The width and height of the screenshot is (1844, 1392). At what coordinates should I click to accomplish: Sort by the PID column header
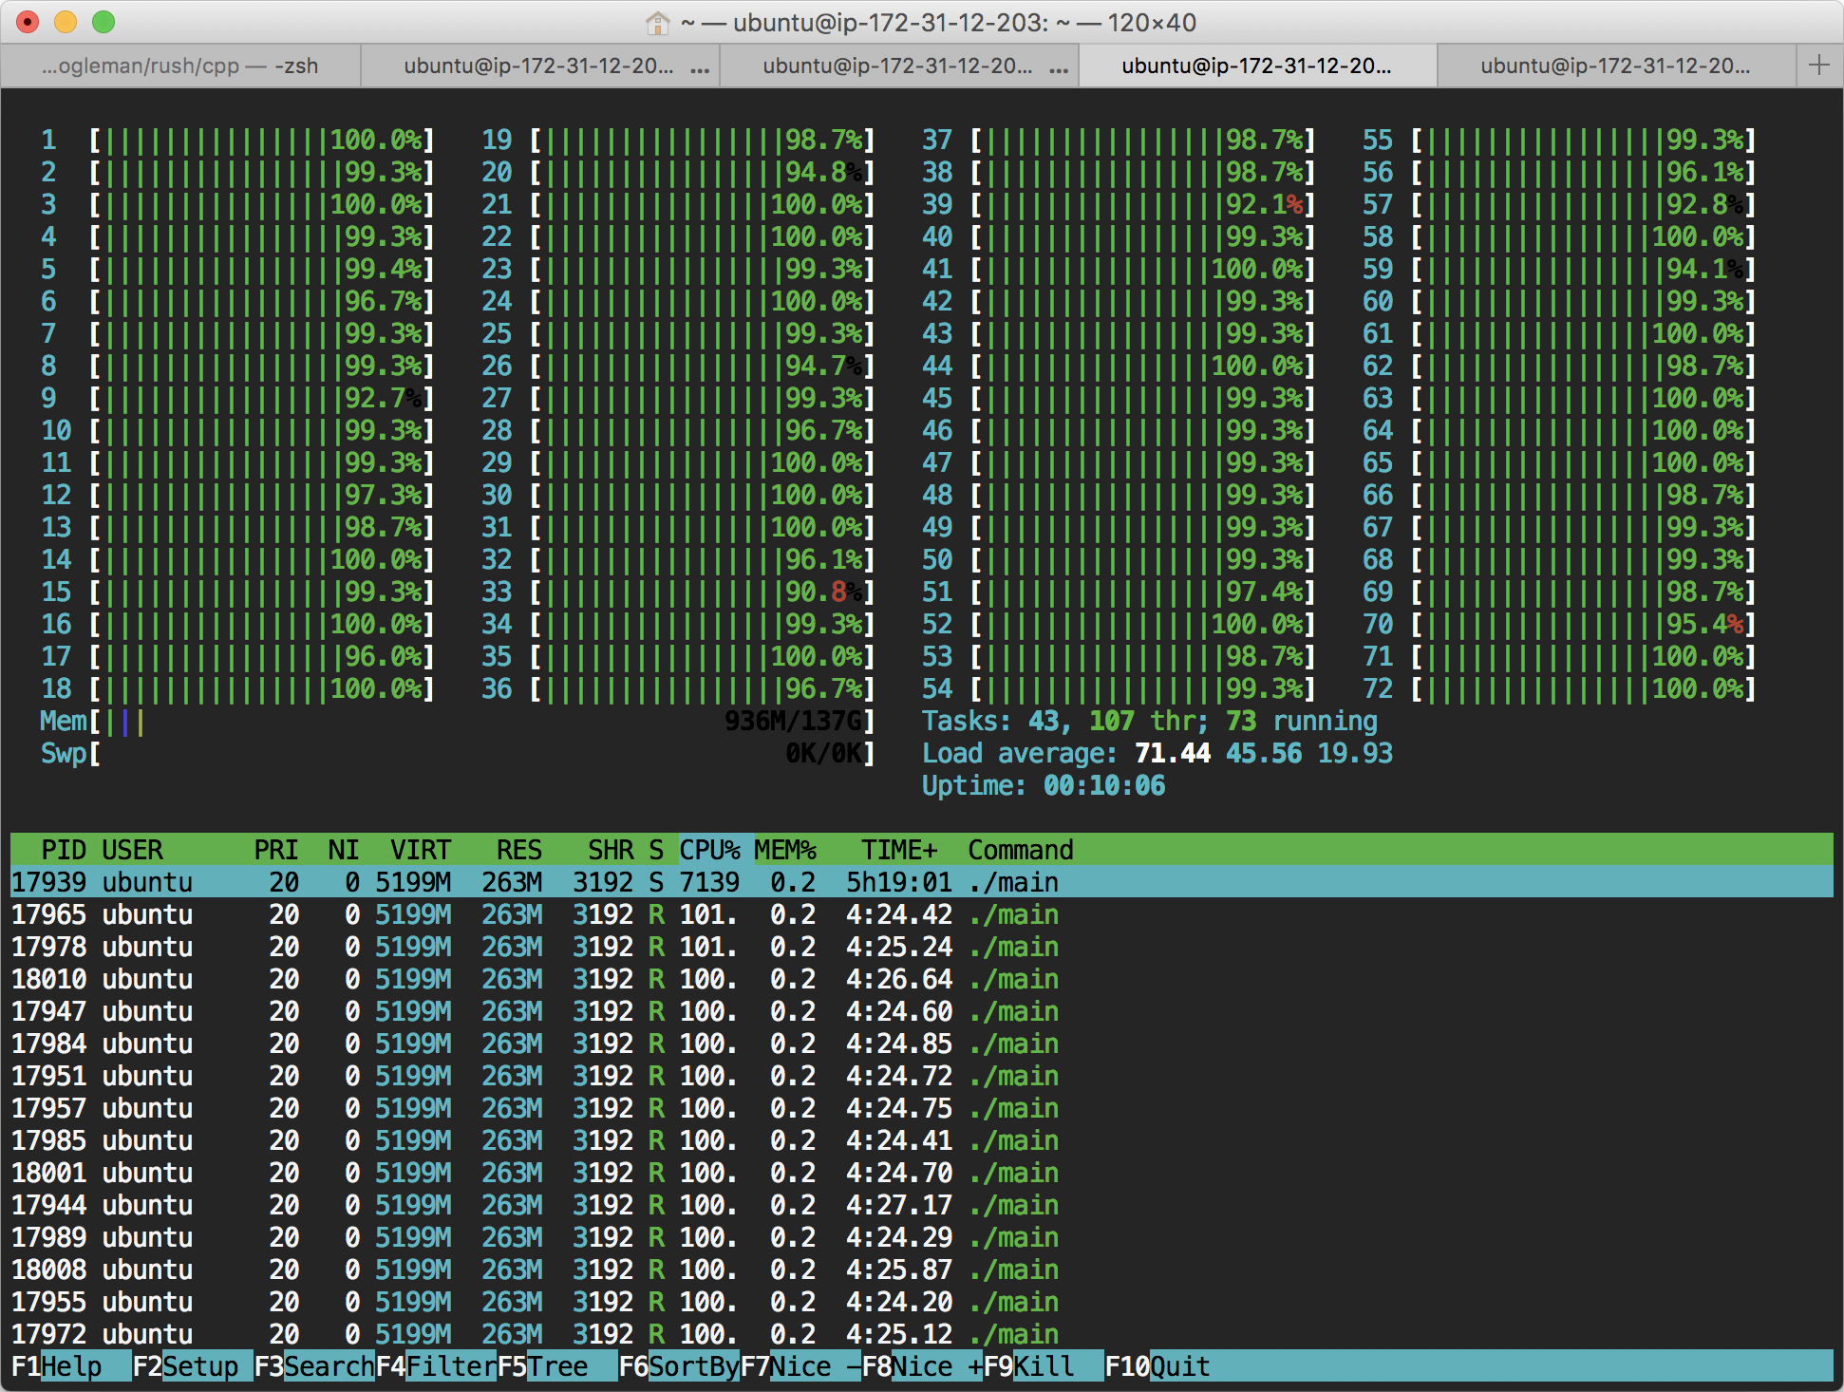tap(64, 850)
